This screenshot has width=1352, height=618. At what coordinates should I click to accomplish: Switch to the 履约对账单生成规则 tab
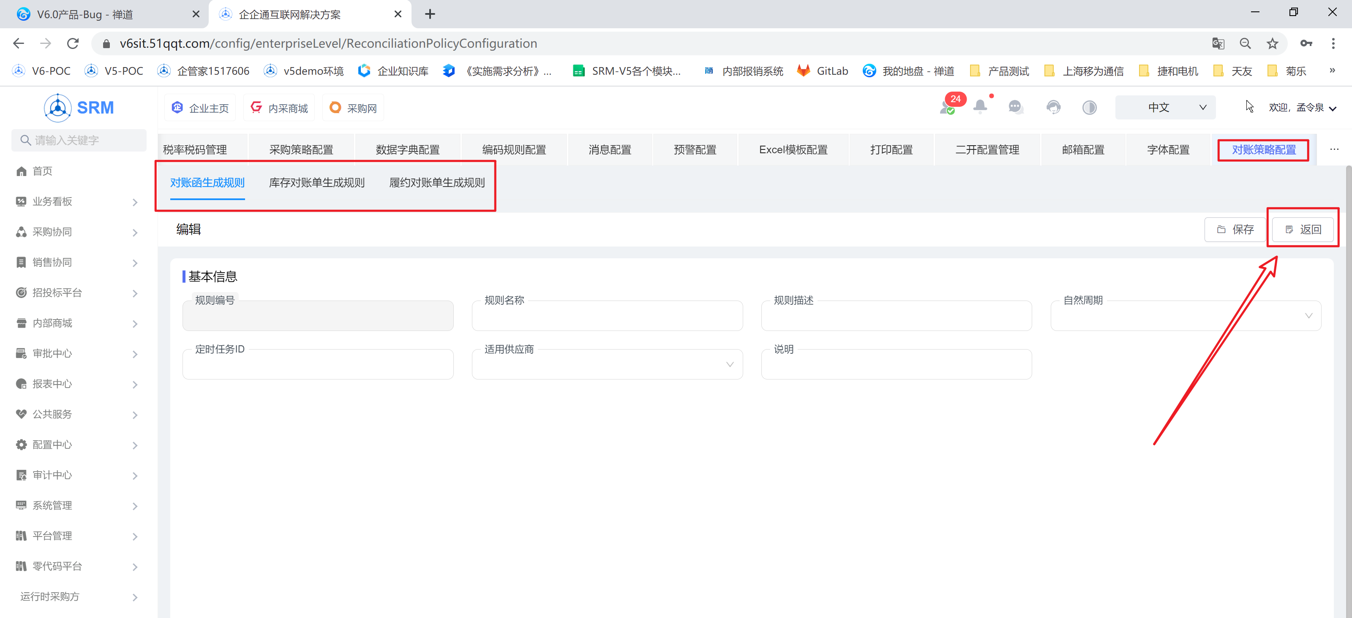(x=437, y=182)
